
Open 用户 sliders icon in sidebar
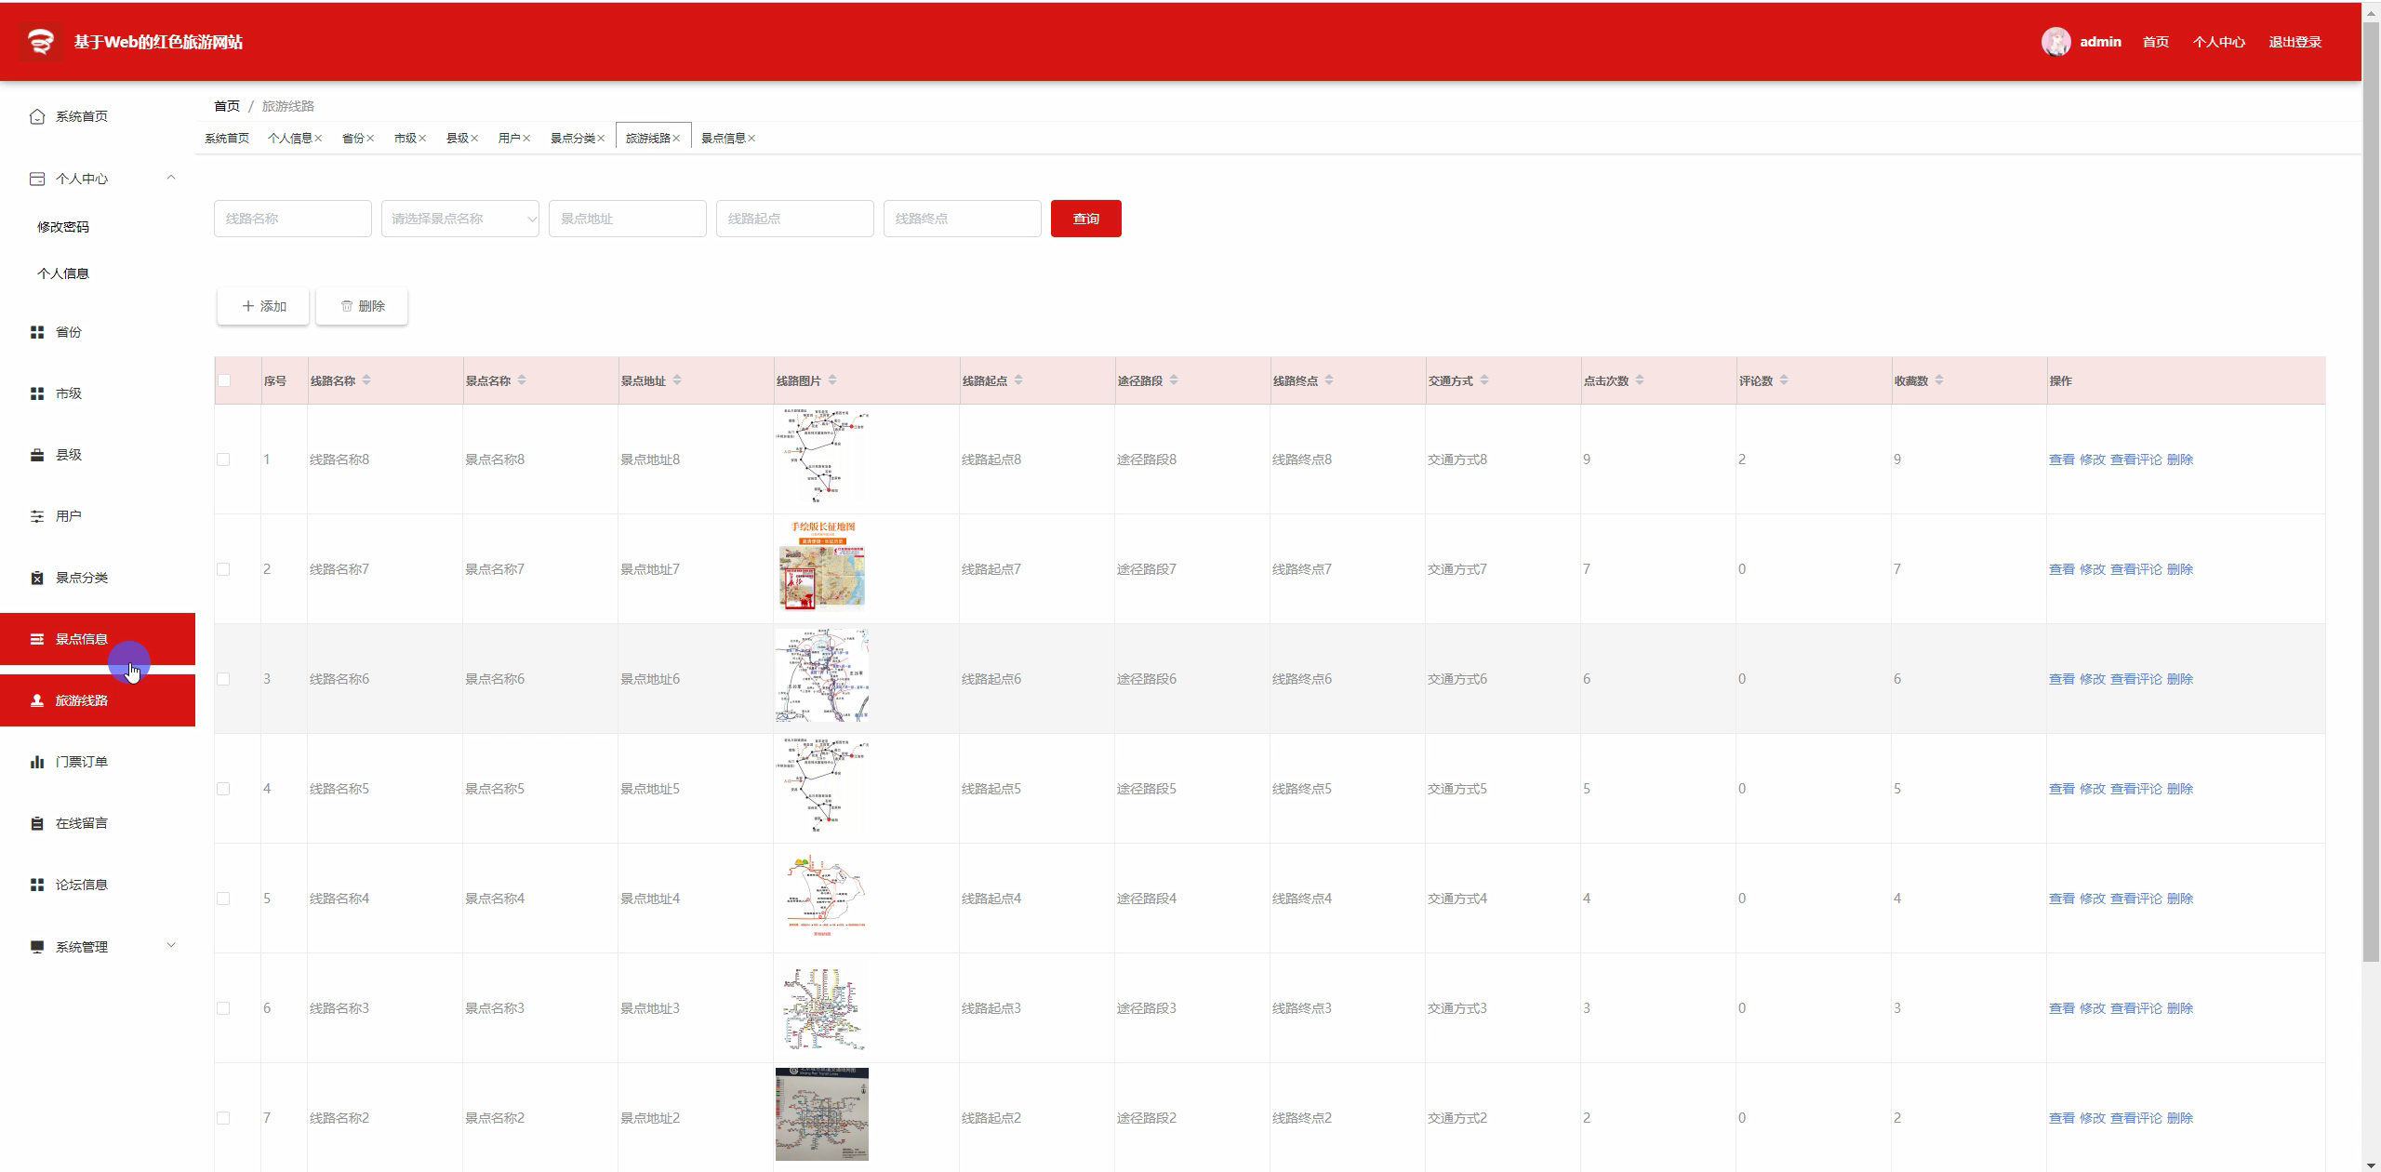tap(37, 516)
